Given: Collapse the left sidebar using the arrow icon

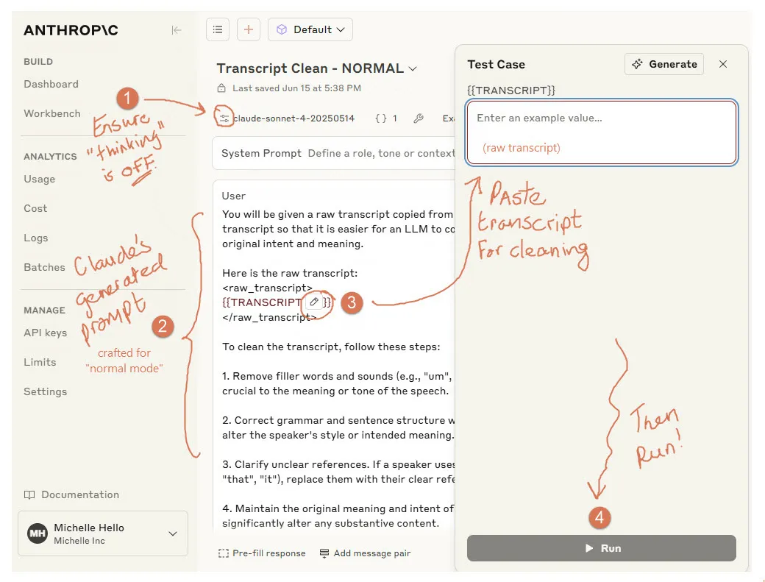Looking at the screenshot, I should pos(177,30).
